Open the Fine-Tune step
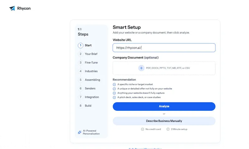The height and width of the screenshot is (149, 249). (x=91, y=63)
